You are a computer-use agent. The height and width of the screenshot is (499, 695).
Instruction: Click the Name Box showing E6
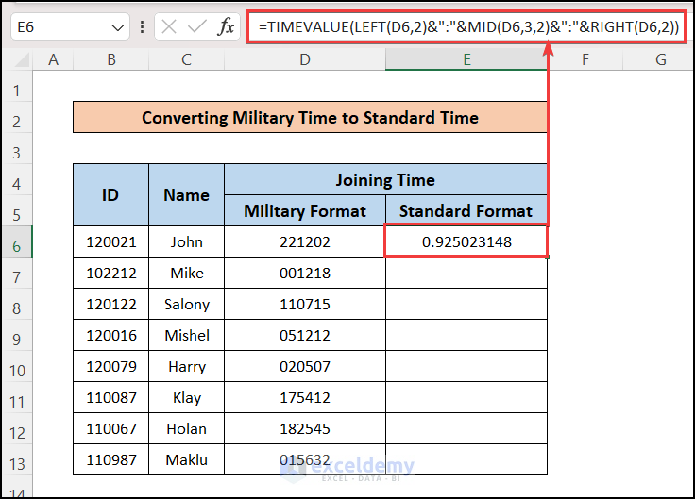point(70,27)
